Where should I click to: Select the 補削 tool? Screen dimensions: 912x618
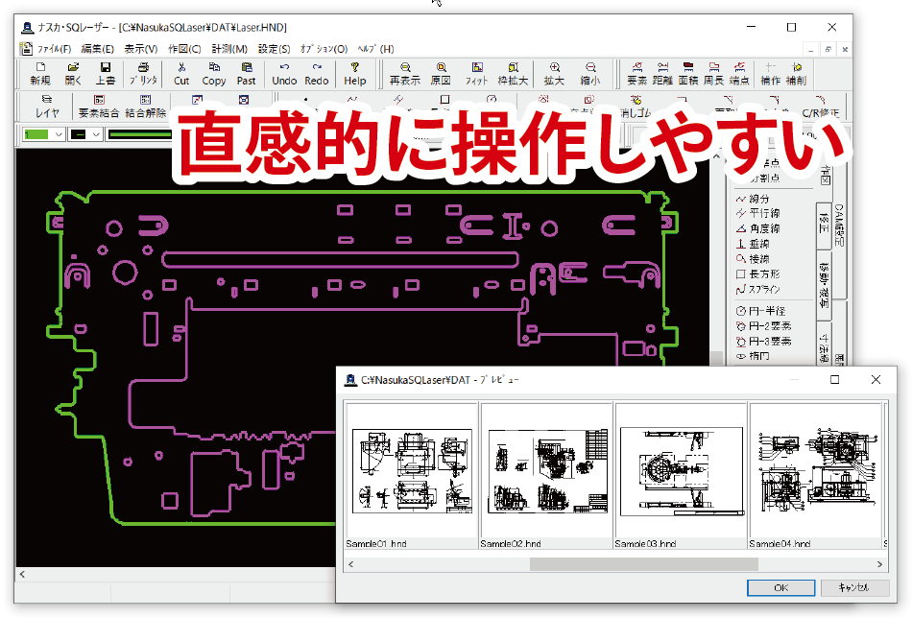[796, 74]
